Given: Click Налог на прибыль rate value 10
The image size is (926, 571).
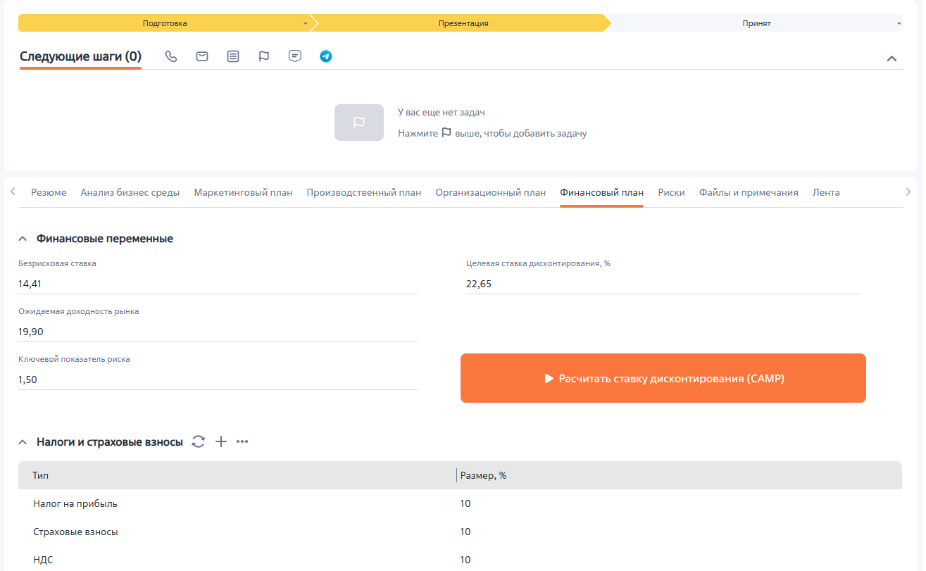Looking at the screenshot, I should pos(465,503).
